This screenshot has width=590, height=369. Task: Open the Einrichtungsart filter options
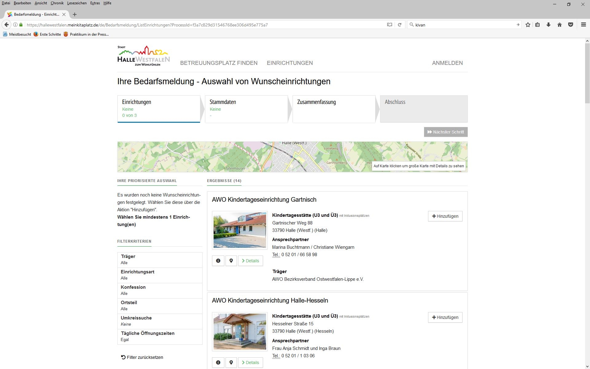pos(159,275)
